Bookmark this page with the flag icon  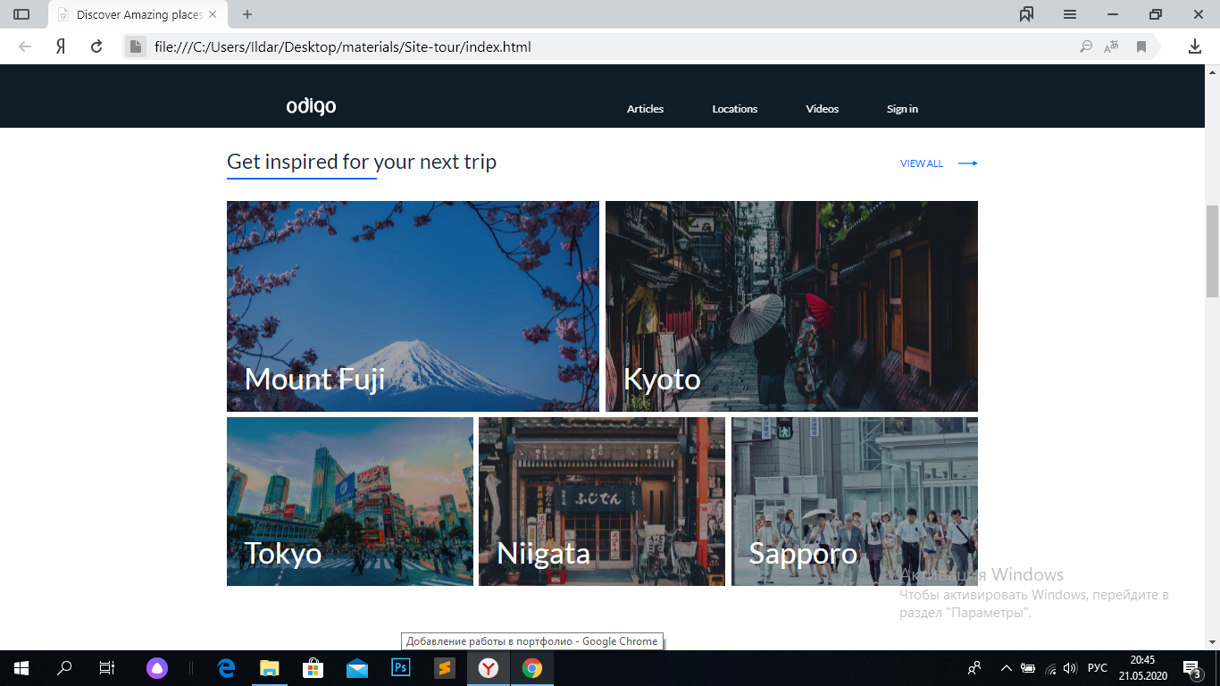point(1141,46)
